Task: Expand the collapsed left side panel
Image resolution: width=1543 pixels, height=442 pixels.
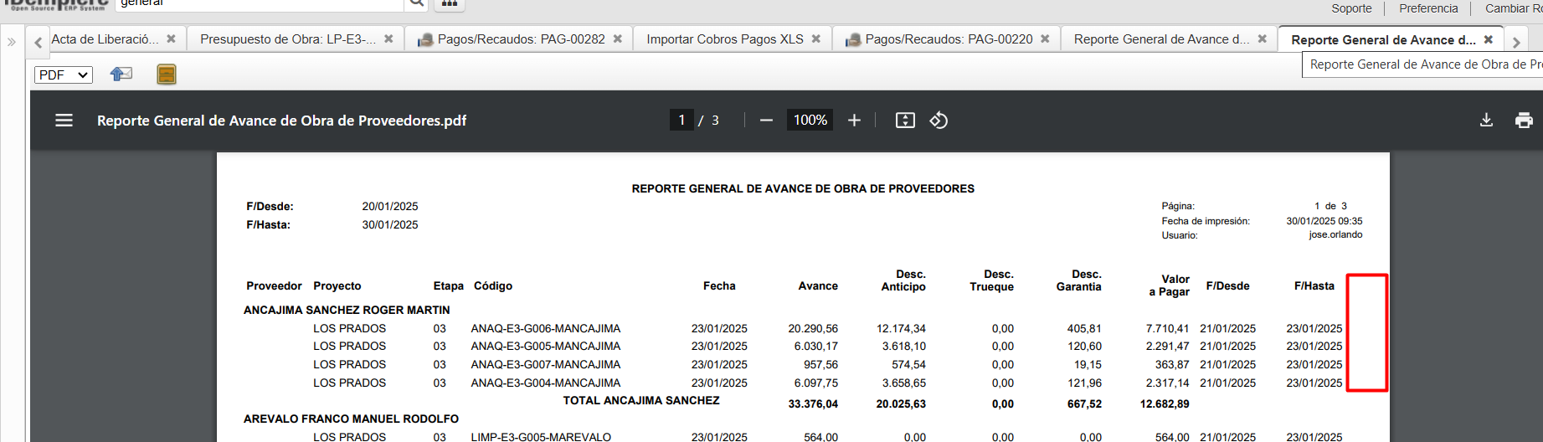Action: [12, 41]
